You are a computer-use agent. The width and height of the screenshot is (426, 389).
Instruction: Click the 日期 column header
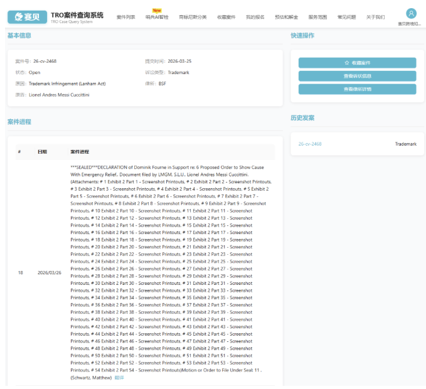coord(42,152)
